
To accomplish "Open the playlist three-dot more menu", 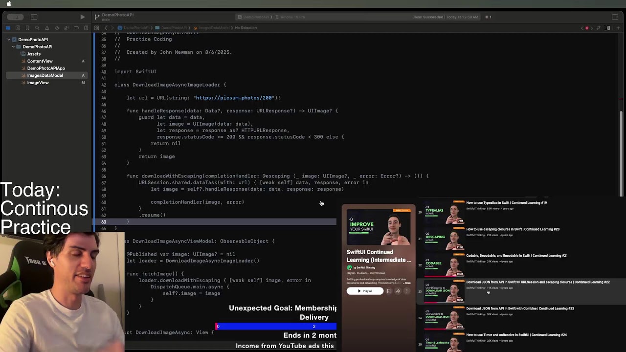I will 406,291.
